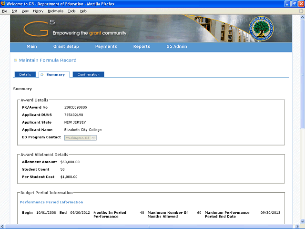
Task: Click the date 09/30/2013
Action: point(270,213)
